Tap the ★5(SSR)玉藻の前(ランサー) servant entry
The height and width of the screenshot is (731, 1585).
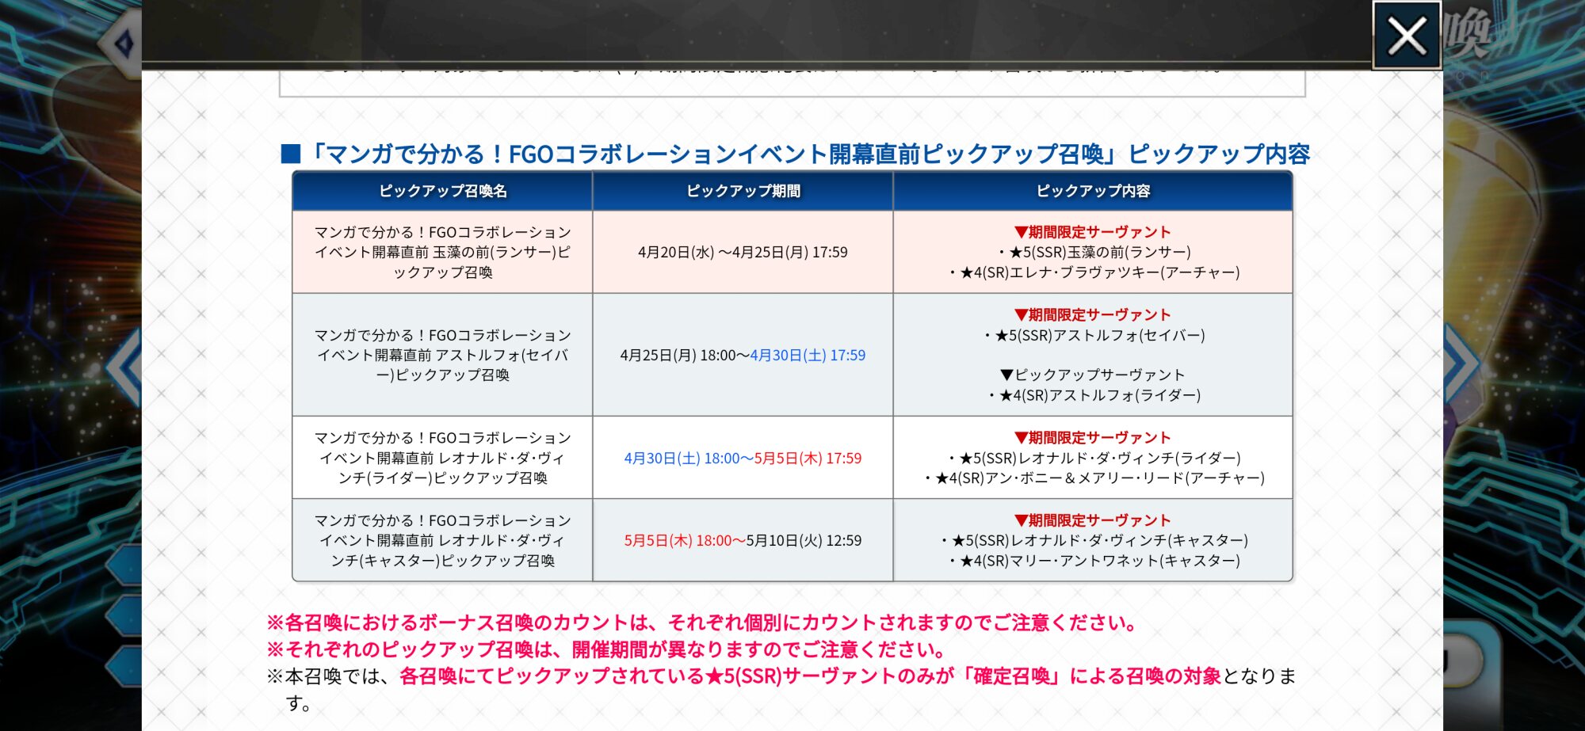coord(1099,253)
